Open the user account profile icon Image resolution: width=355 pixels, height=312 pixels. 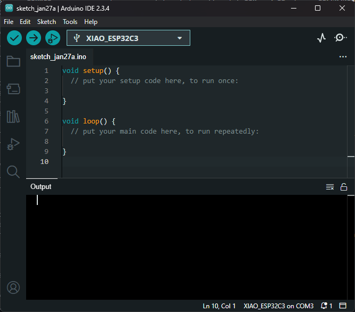tap(13, 288)
